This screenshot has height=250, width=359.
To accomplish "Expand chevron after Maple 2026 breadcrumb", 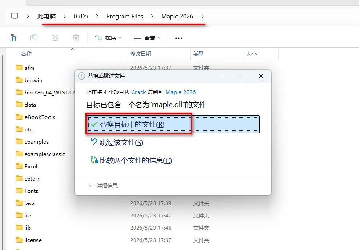I will point(203,16).
